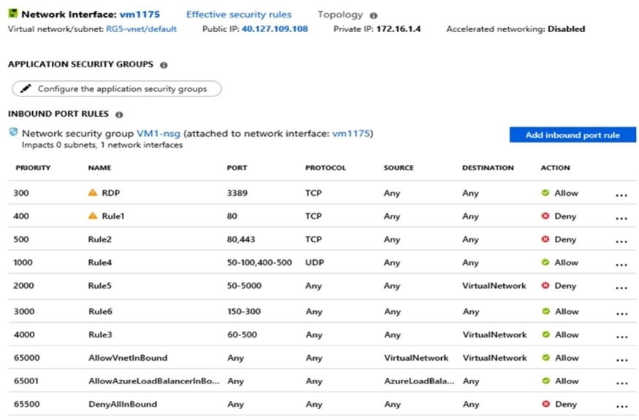Click the Inbound Port Rules info icon
639x420 pixels.
[x=119, y=115]
